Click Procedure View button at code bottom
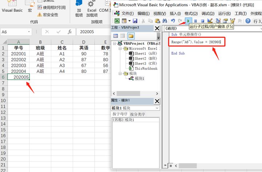262x172 pixels. point(165,165)
